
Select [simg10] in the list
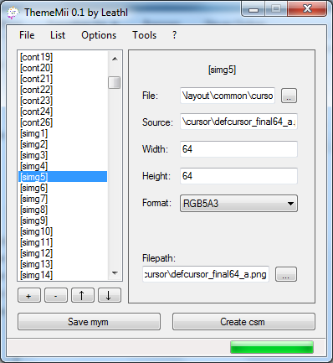tap(63, 231)
